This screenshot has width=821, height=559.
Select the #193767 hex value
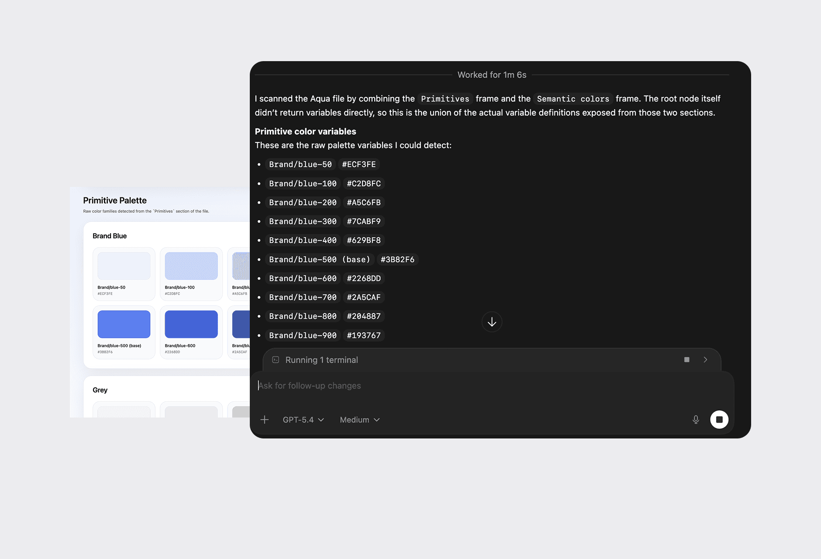point(364,336)
